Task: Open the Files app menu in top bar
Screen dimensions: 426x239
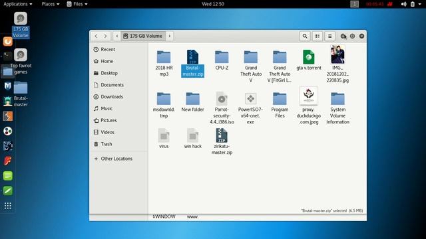Action: coord(77,4)
